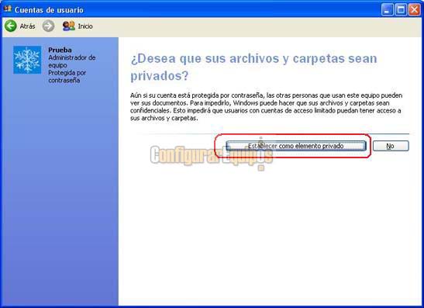Click the explanatory paragraph about confidential files
Screen dimensions: 424x308
[267, 106]
